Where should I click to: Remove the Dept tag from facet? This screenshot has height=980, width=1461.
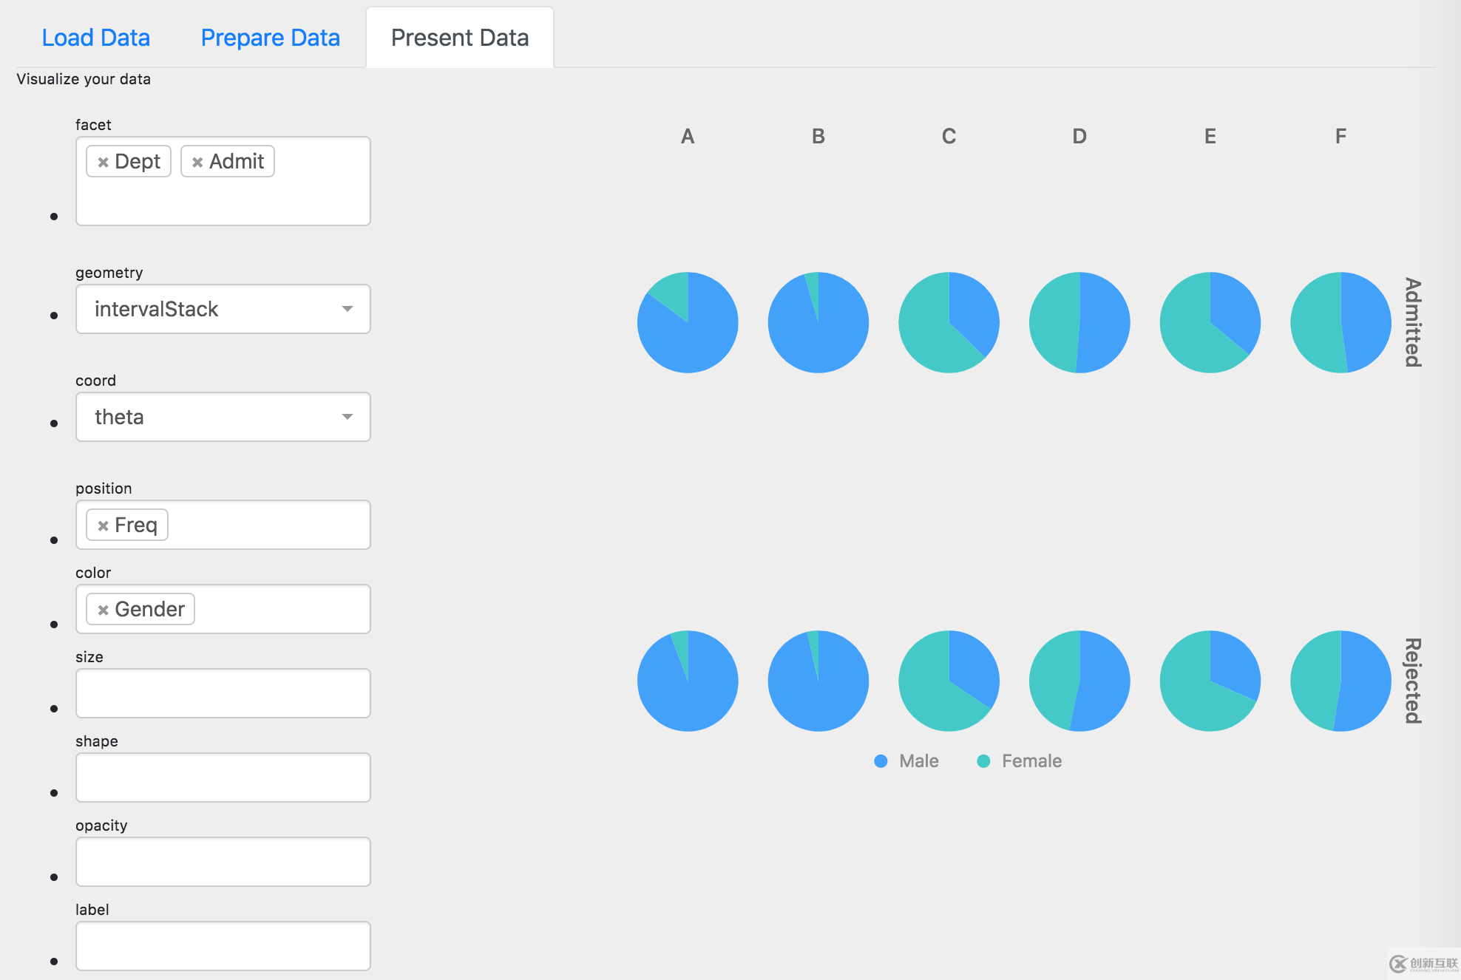pyautogui.click(x=104, y=162)
